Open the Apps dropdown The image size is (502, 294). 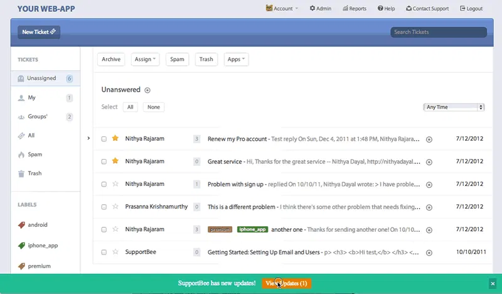(x=236, y=59)
